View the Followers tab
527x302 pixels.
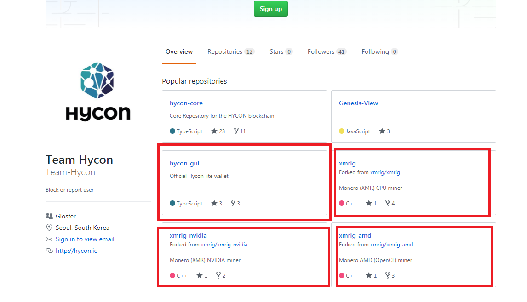(327, 52)
